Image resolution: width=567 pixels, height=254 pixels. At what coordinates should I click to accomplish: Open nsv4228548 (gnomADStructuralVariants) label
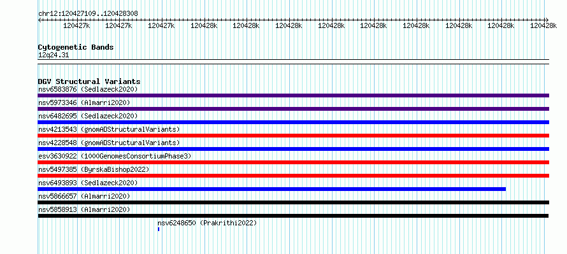109,143
